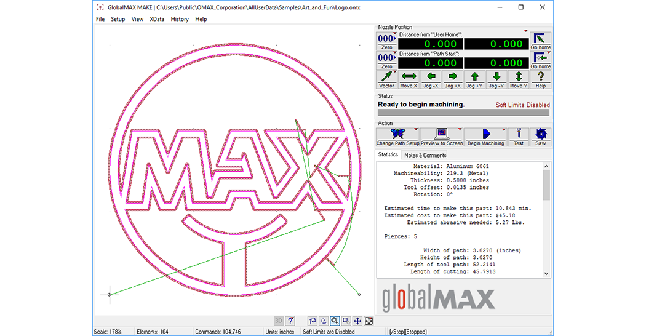Click 'Material: Aluminum 6061' line
Viewport: 646px width, 336px height.
point(451,166)
